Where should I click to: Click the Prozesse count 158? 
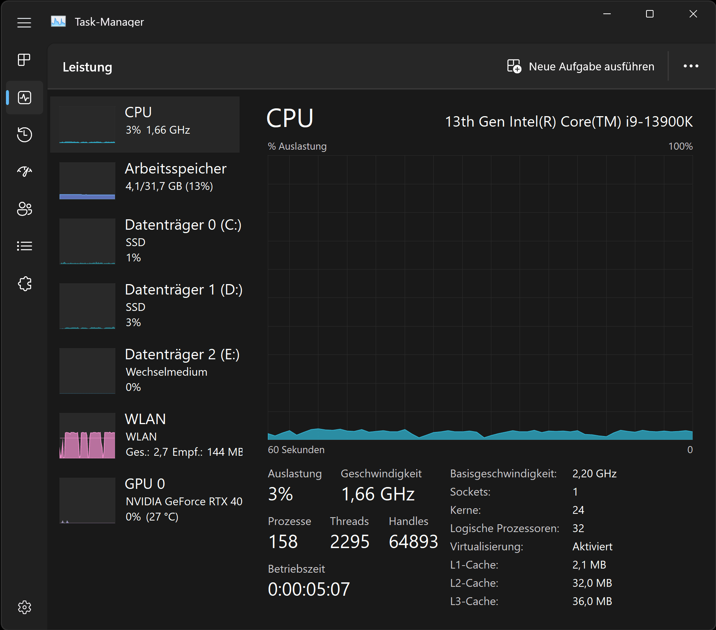click(x=283, y=542)
